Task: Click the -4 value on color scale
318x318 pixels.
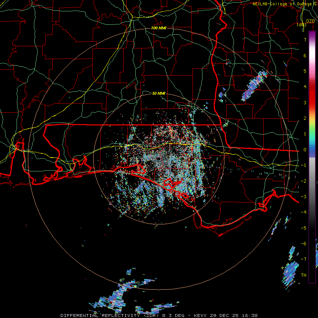Action: click(304, 212)
